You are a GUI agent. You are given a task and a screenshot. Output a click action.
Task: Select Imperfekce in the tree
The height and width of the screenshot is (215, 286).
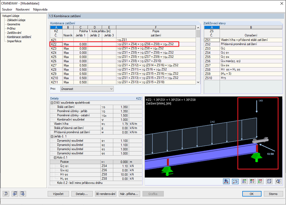[x=14, y=41]
